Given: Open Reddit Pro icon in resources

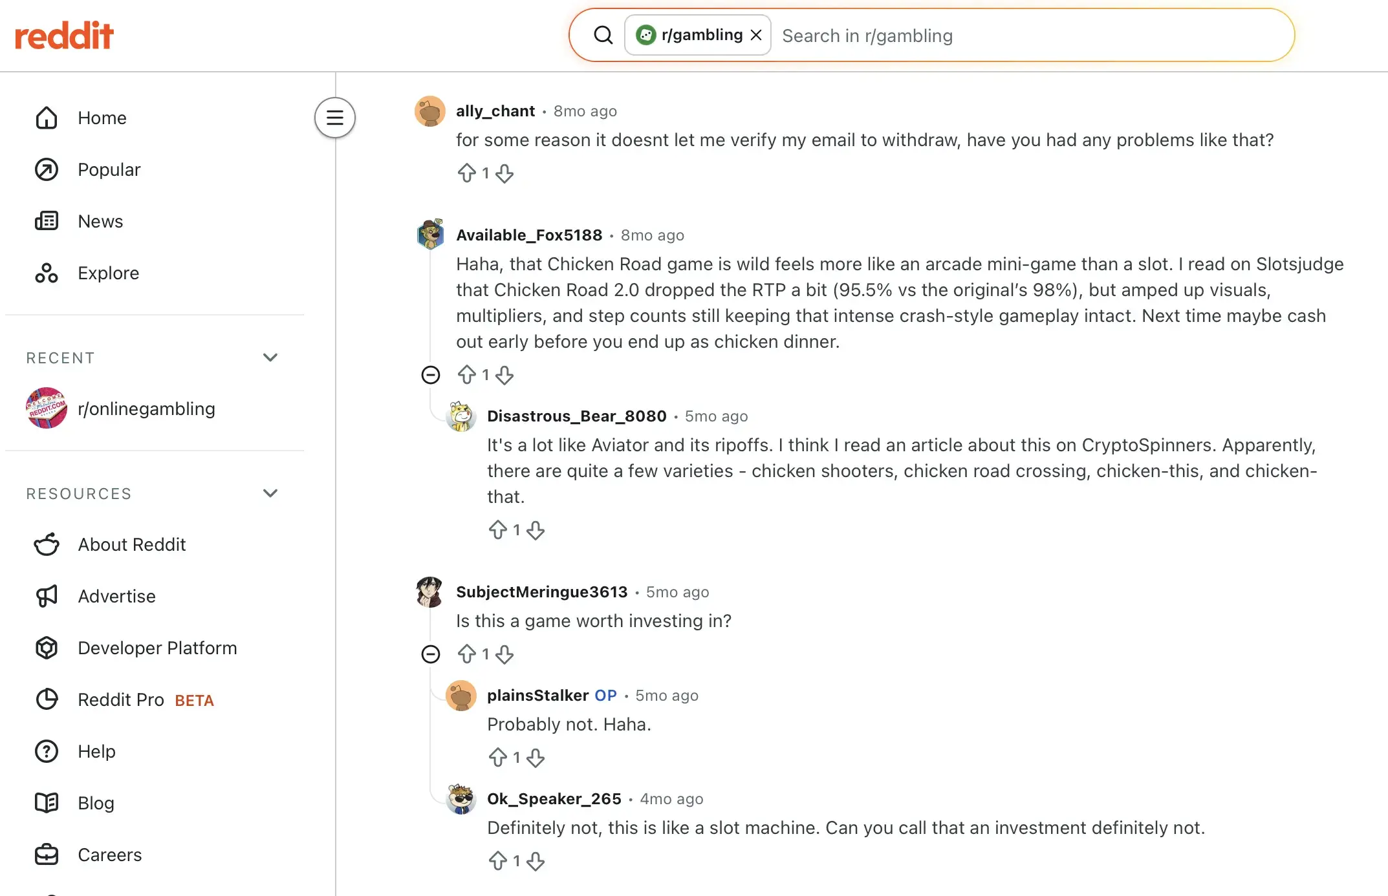Looking at the screenshot, I should point(47,699).
